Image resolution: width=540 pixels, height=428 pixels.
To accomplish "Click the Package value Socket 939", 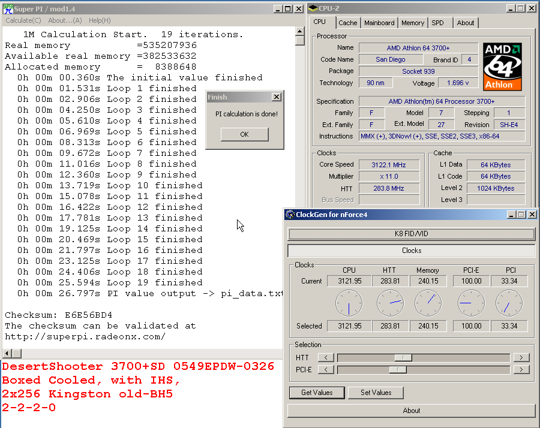I will click(x=418, y=71).
